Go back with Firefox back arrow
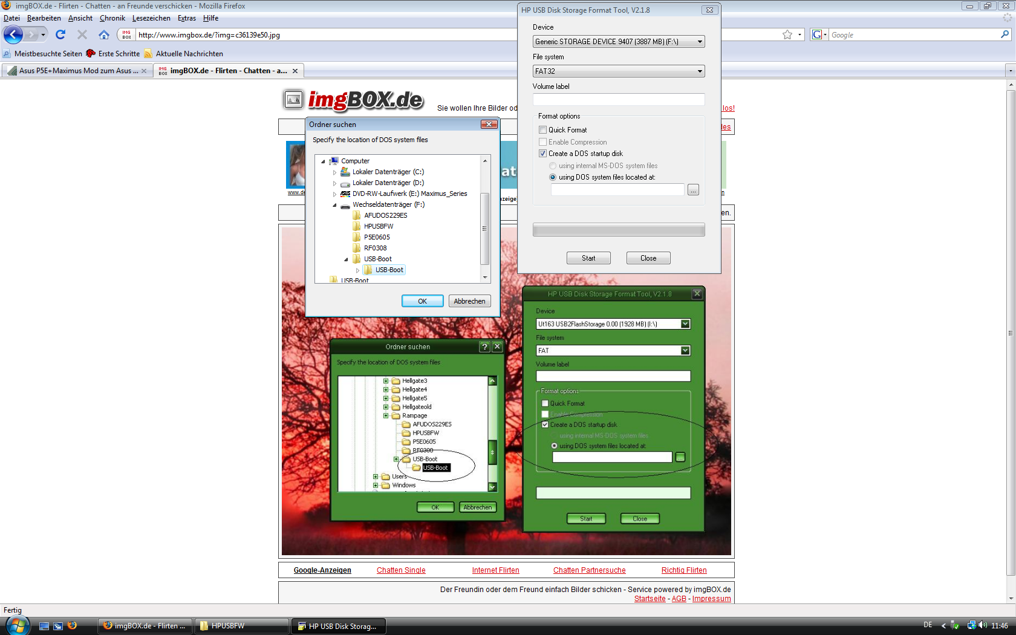Viewport: 1016px width, 635px height. click(x=13, y=34)
